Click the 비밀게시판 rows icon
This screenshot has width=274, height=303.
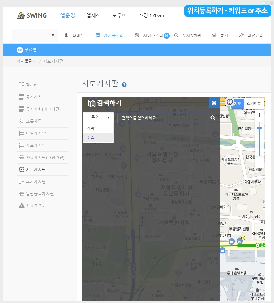(x=21, y=133)
